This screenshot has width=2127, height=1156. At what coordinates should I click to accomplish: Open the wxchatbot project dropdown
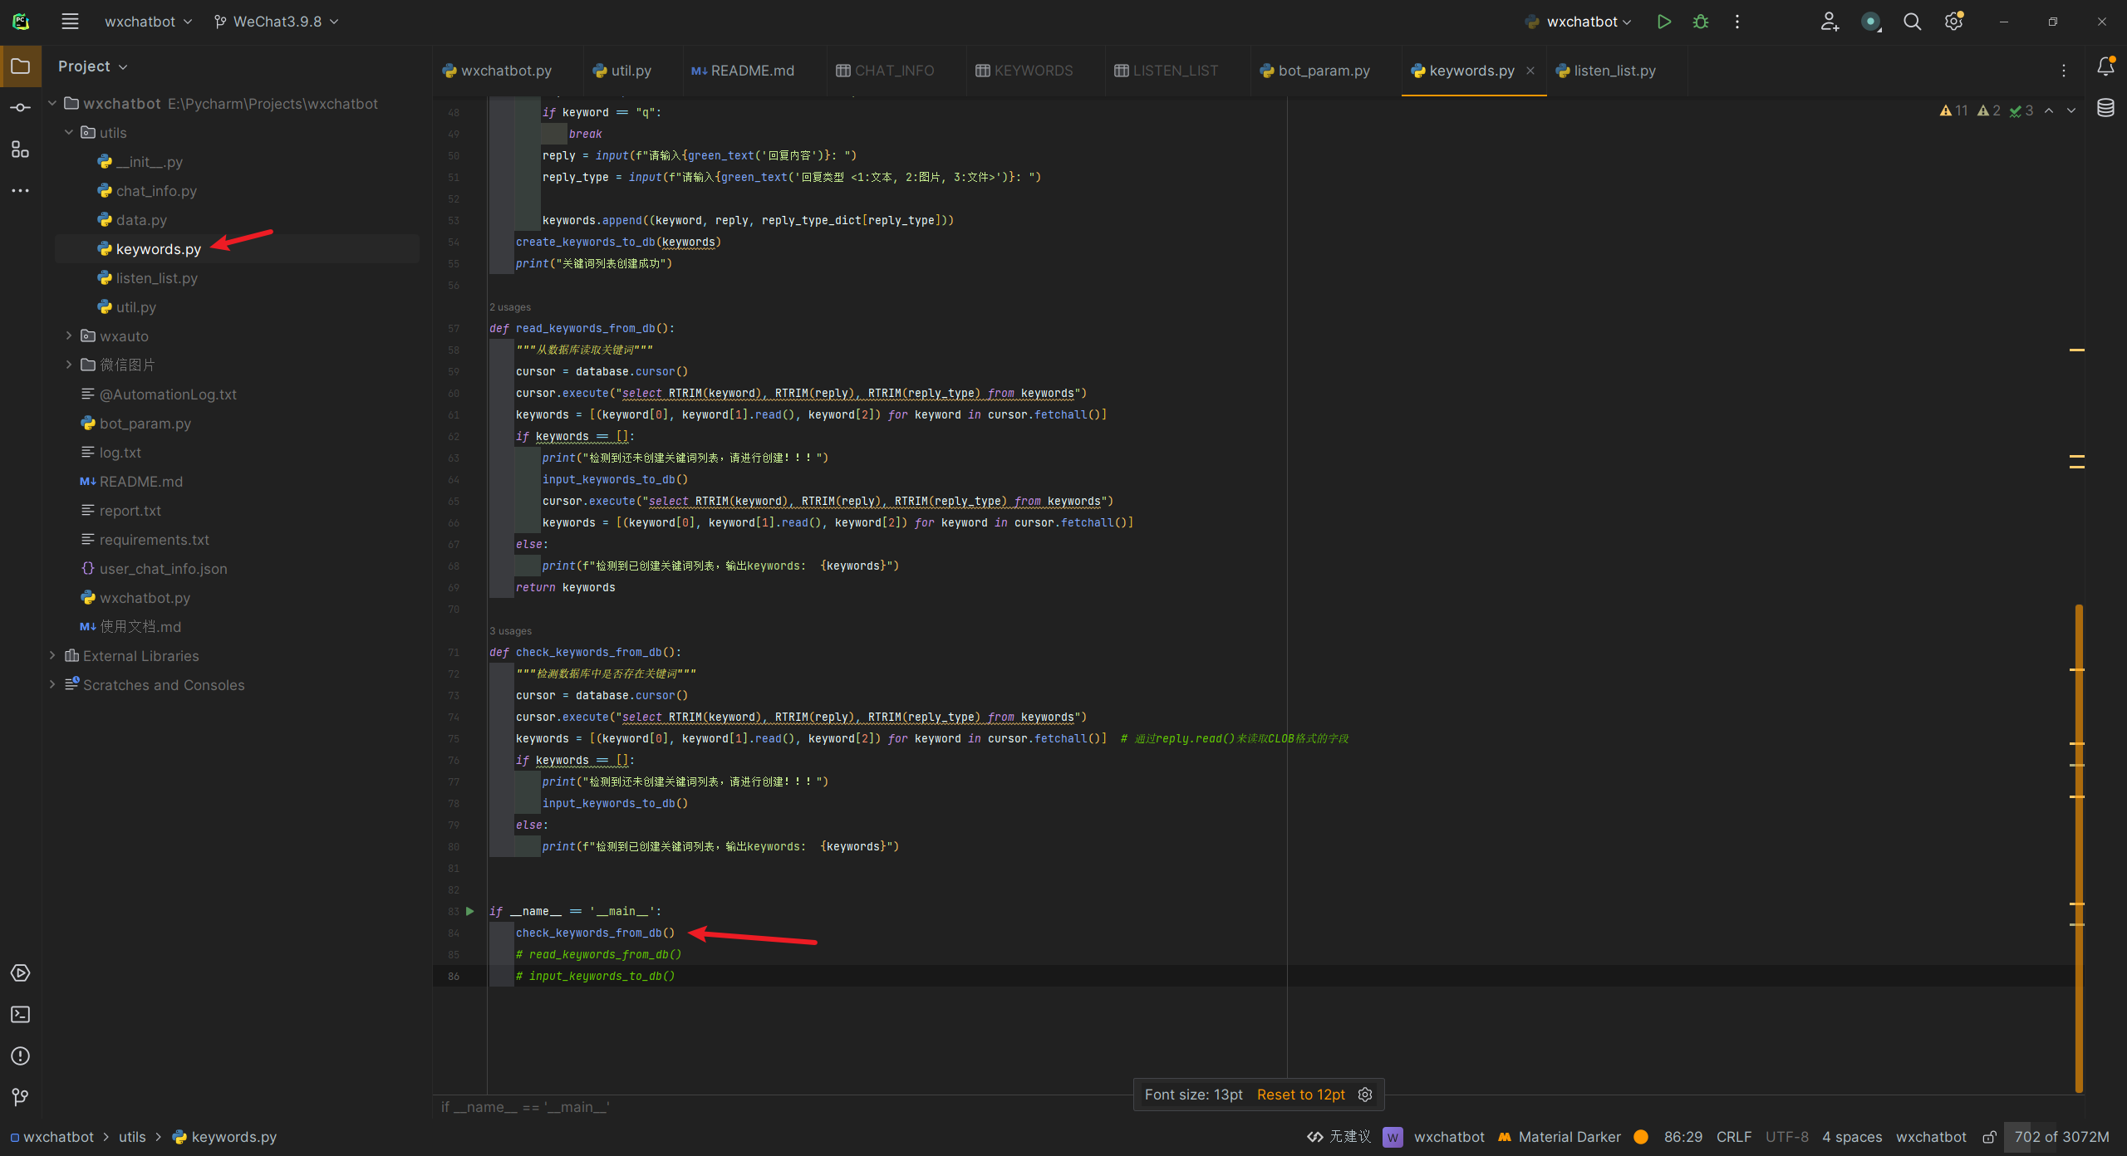coord(148,22)
